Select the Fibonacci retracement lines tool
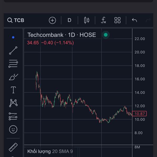 pyautogui.click(x=13, y=64)
